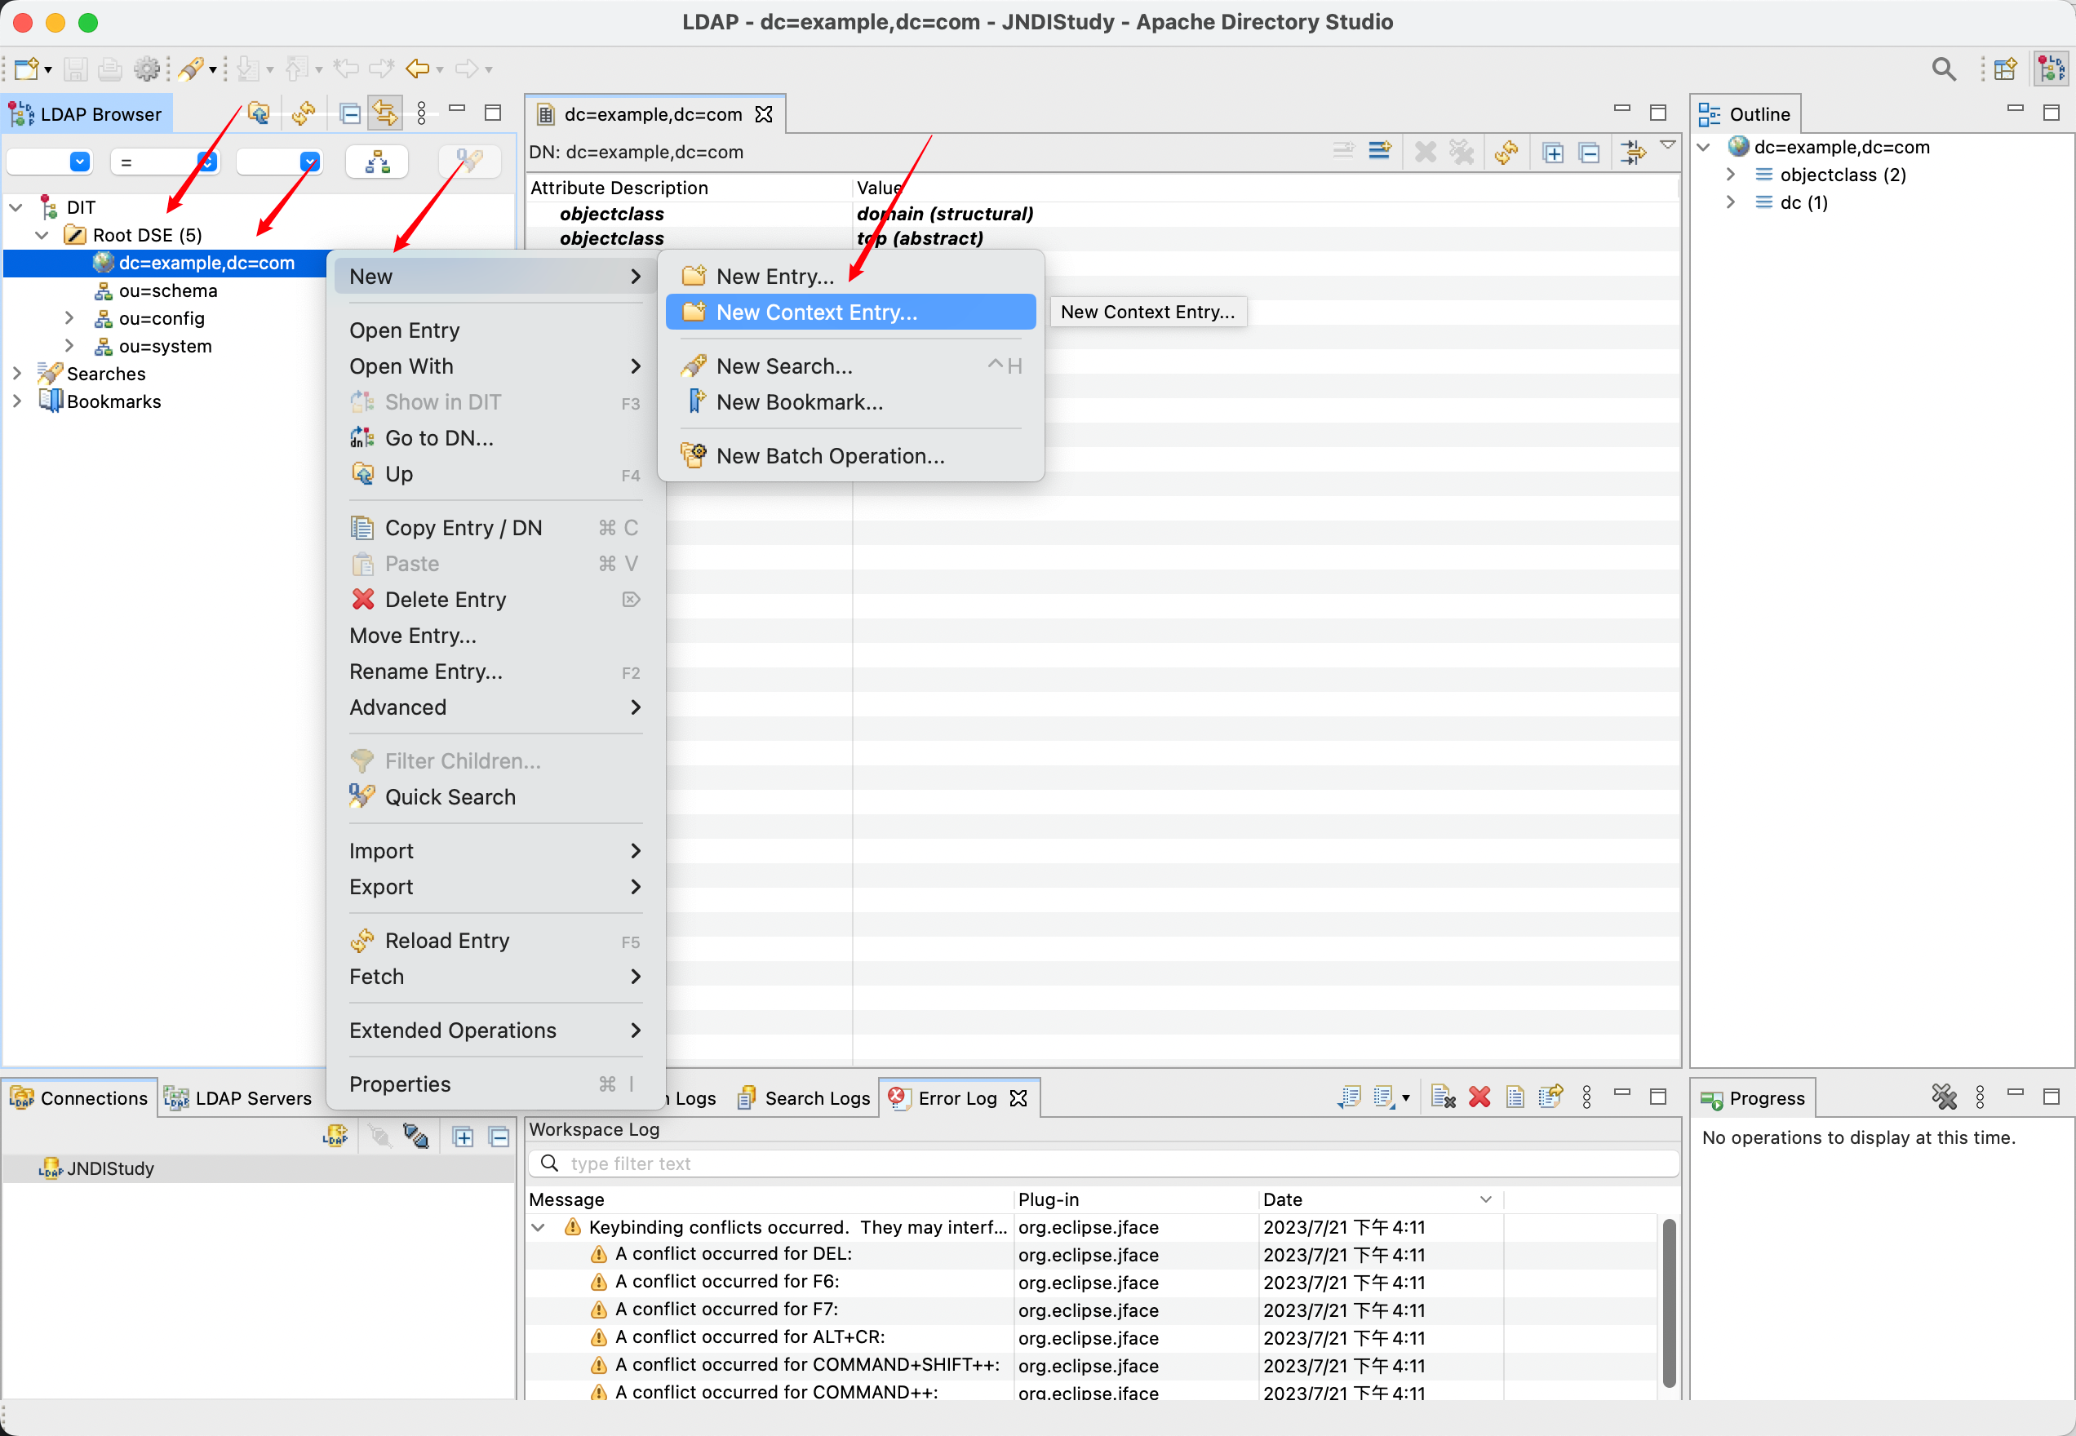This screenshot has height=1436, width=2076.
Task: Choose New Batch Operation... from submenu
Action: [x=850, y=456]
